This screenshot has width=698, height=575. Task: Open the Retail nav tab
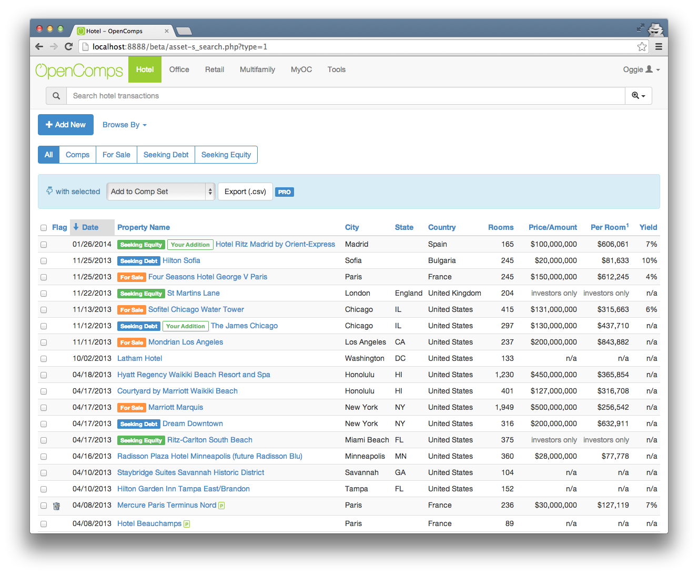click(x=215, y=69)
